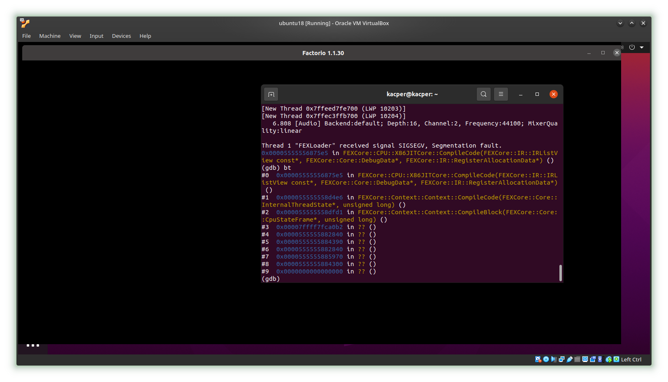This screenshot has height=382, width=668.
Task: Open the Devices menu
Action: 121,36
